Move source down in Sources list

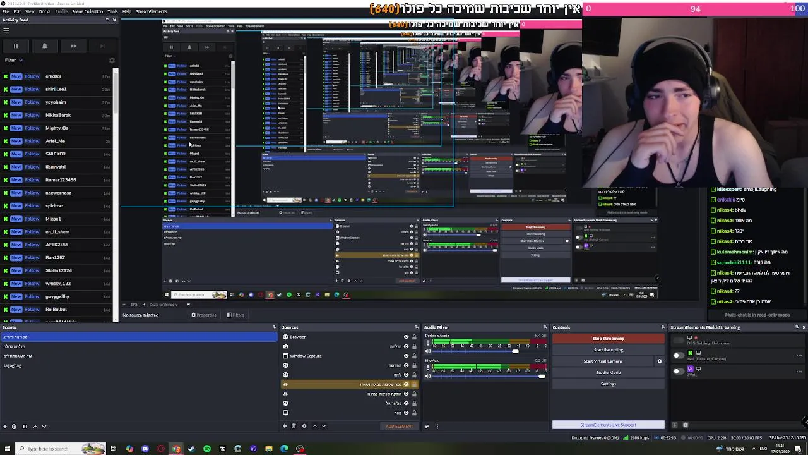tap(324, 426)
